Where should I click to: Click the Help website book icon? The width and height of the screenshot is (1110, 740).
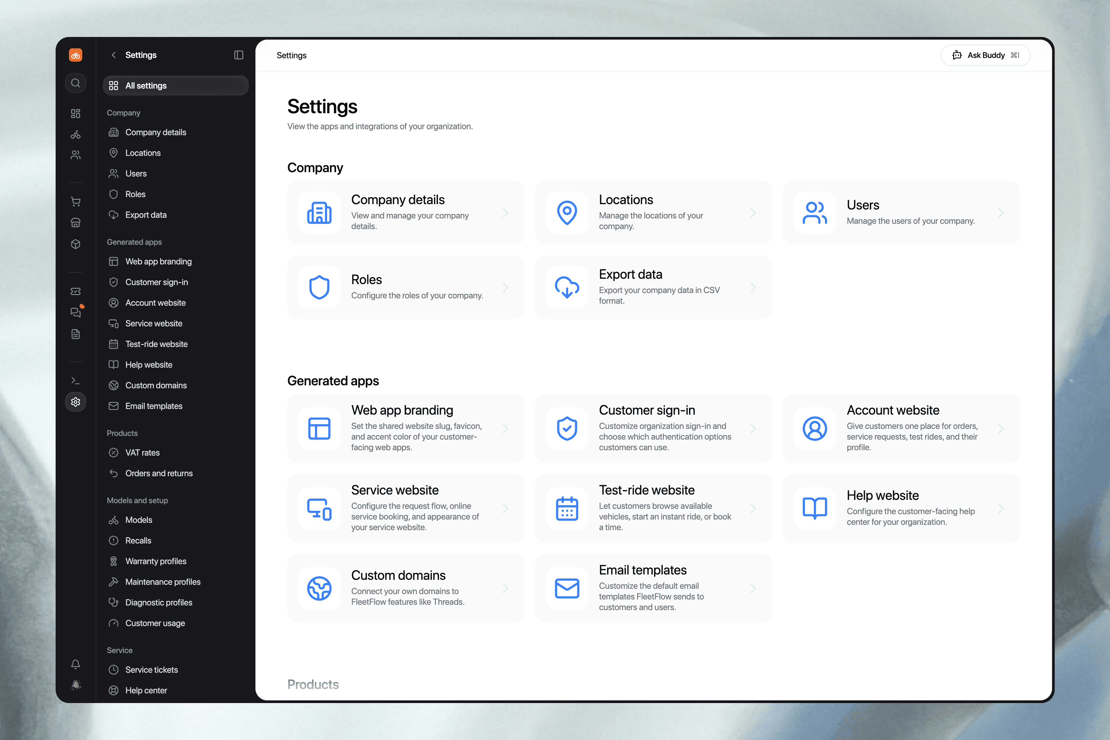[815, 509]
